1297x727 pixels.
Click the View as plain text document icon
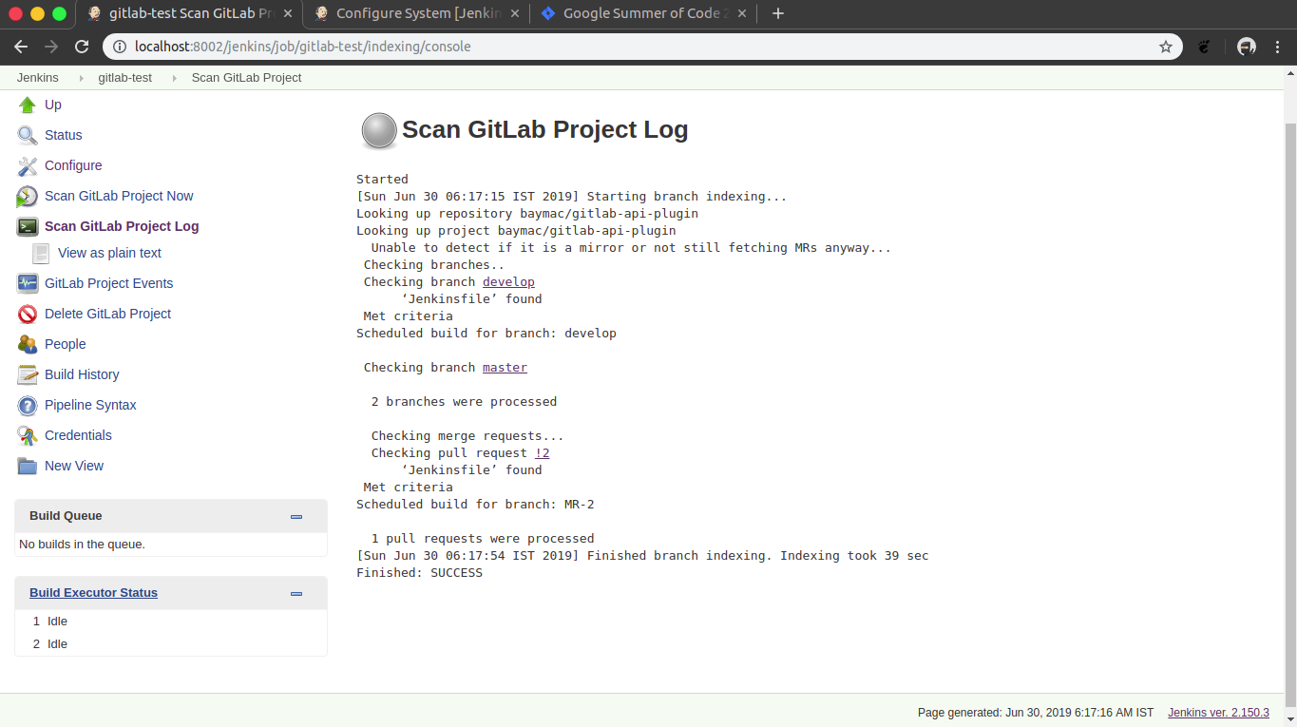(41, 253)
